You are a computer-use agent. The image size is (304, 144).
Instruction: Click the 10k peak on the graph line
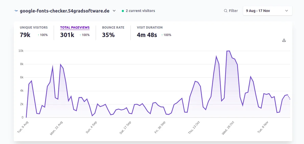228,51
